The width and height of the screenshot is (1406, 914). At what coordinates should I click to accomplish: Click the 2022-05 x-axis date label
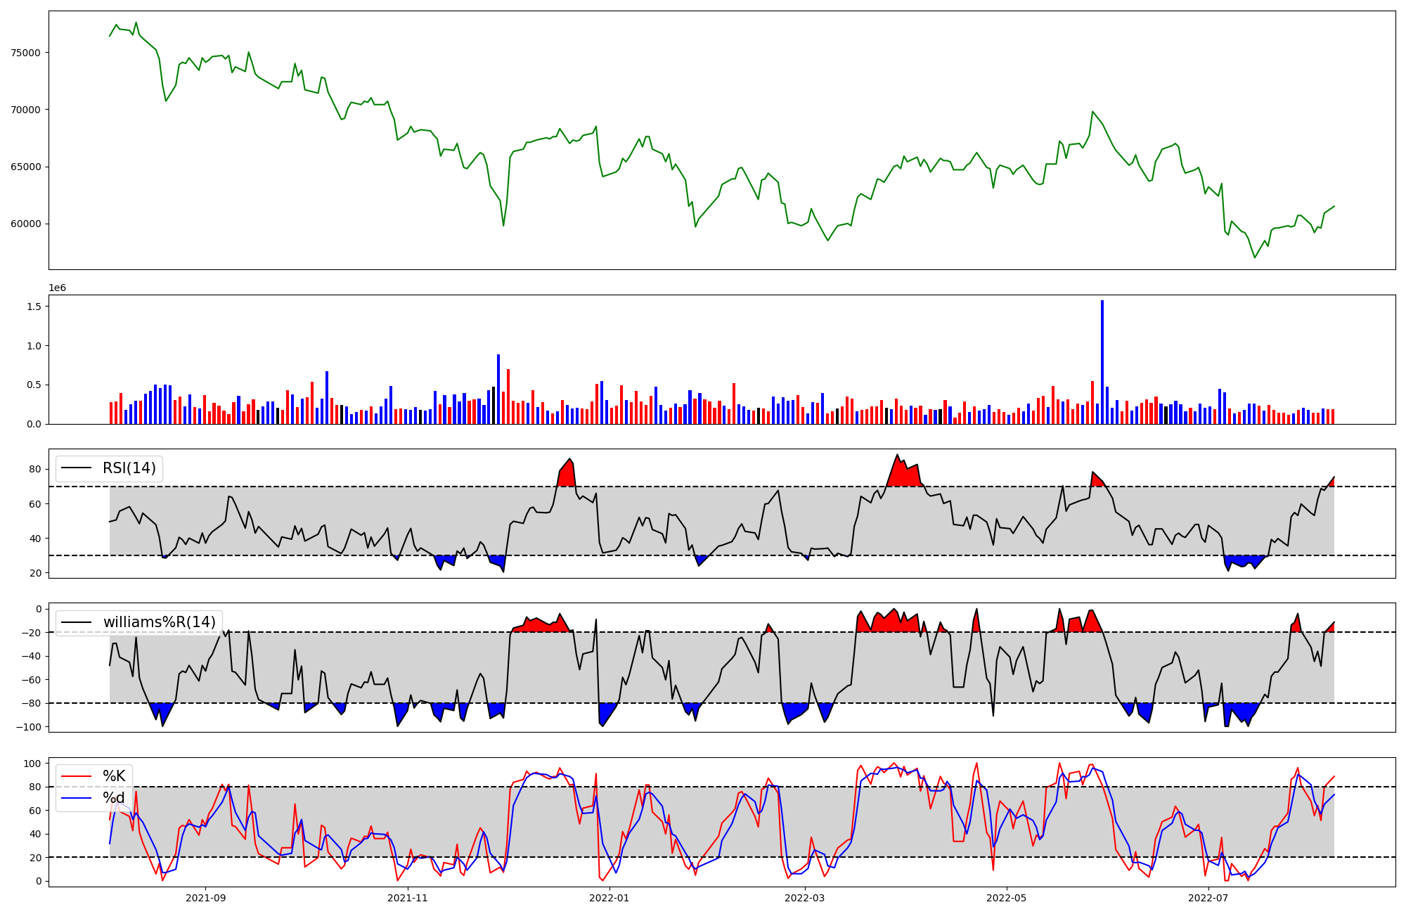click(x=1007, y=898)
